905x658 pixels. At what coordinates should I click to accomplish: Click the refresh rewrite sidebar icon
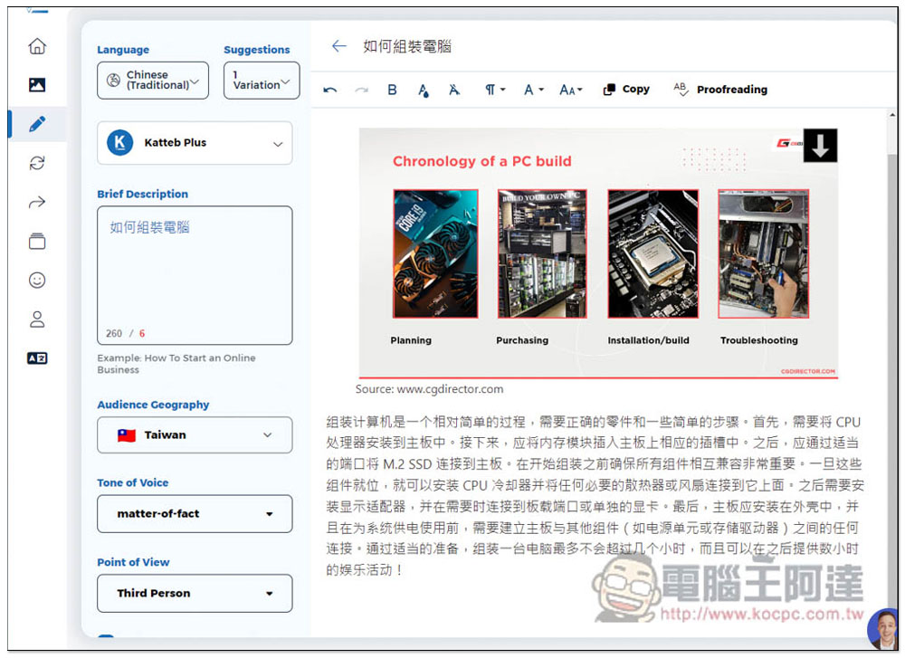pyautogui.click(x=37, y=164)
